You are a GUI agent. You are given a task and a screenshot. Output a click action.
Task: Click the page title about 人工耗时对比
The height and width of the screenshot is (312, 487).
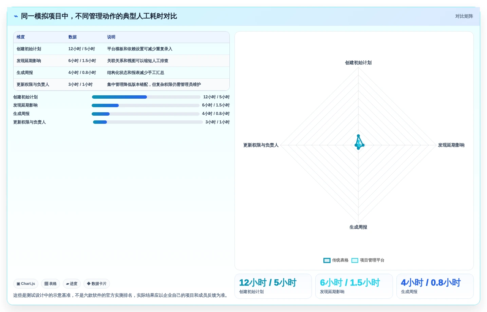[x=99, y=16]
